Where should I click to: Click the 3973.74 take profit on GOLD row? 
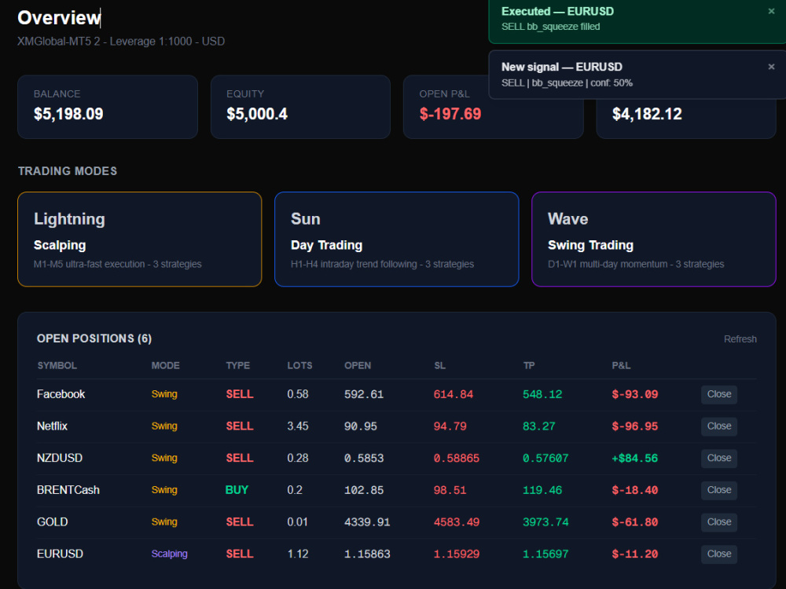(x=545, y=522)
